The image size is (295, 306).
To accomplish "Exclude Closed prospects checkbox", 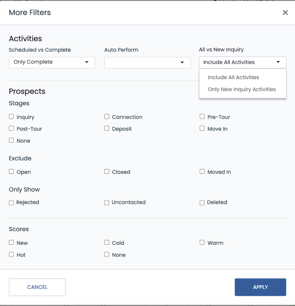I will pyautogui.click(x=107, y=171).
